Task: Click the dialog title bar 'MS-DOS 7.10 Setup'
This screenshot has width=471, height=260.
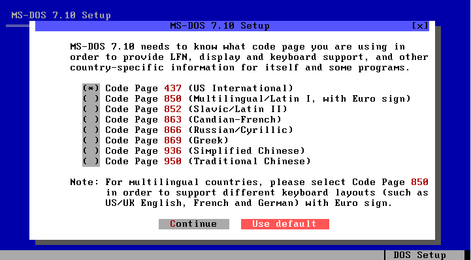Action: click(219, 26)
